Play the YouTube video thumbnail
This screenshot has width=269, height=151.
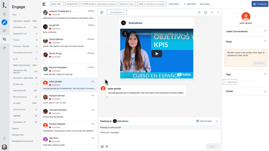pos(157,54)
